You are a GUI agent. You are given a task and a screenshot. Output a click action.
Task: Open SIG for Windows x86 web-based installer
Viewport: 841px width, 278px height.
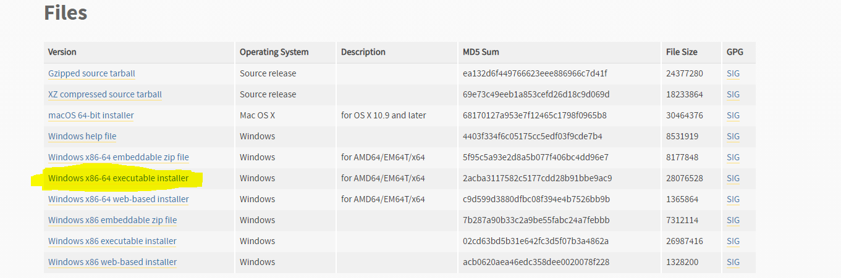(733, 262)
